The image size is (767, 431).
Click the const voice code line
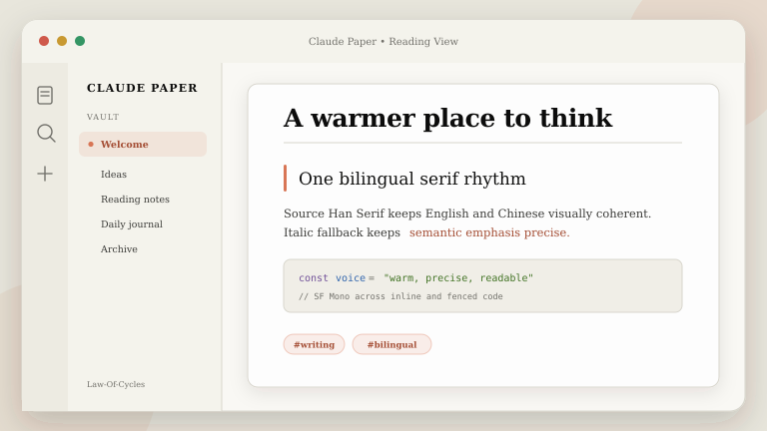click(x=415, y=277)
